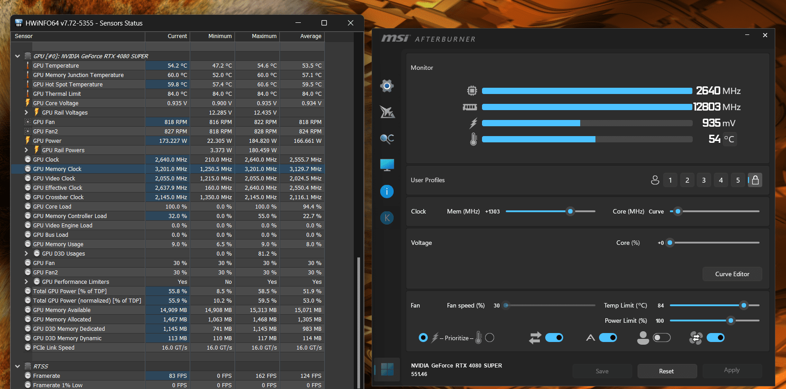Click the GPU Clock round sensor icon

(x=28, y=159)
